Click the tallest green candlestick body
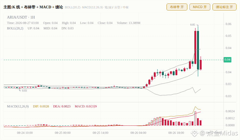Screen dimensions: 240x140 click(198, 50)
